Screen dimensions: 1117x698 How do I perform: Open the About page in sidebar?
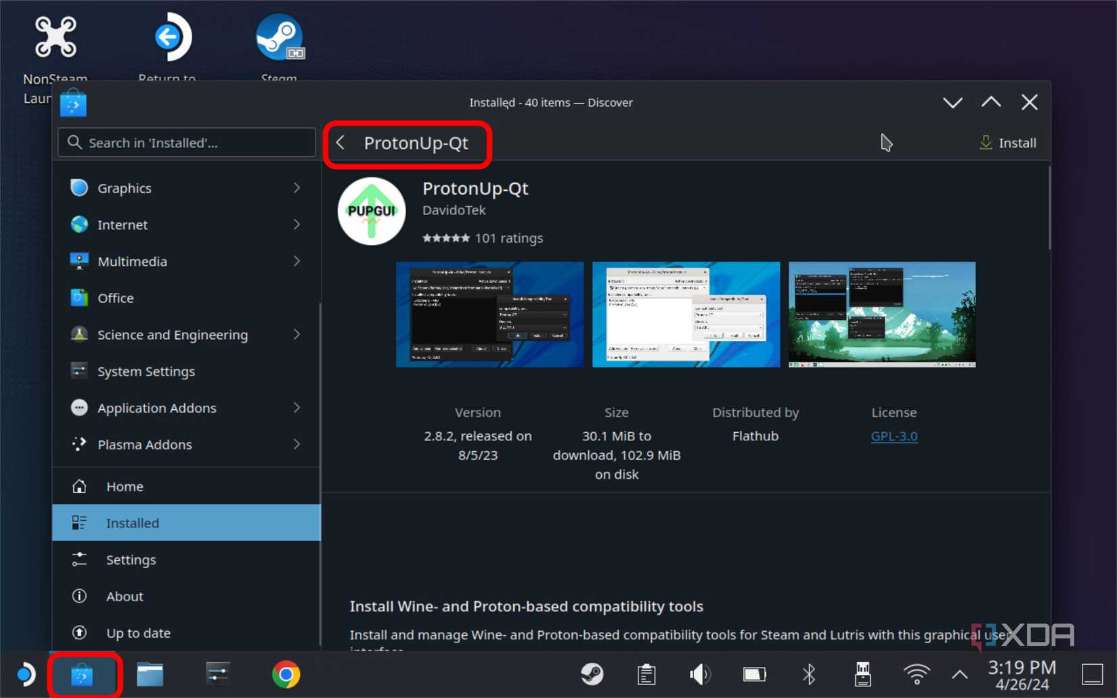pyautogui.click(x=185, y=596)
